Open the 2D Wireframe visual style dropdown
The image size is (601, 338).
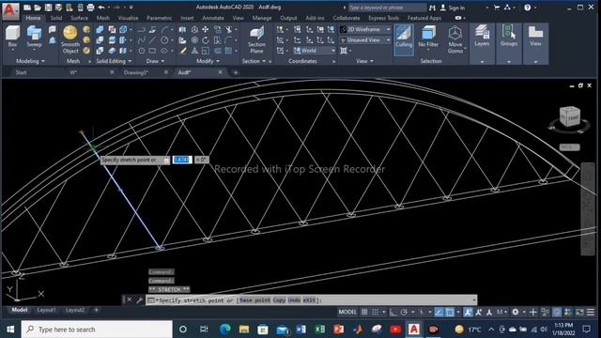coord(365,29)
